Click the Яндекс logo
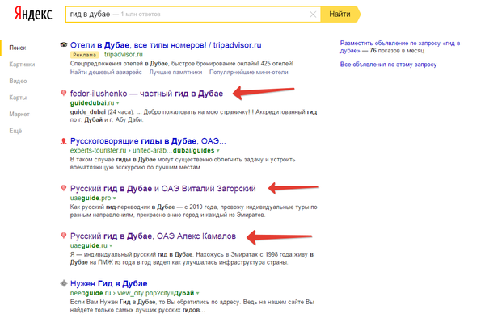The image size is (485, 322). tap(33, 15)
